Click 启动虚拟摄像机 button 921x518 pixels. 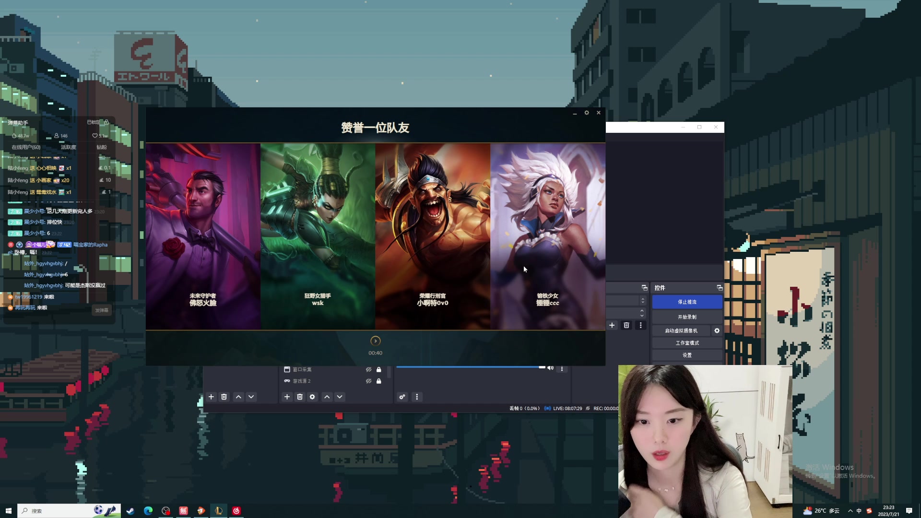(x=681, y=330)
